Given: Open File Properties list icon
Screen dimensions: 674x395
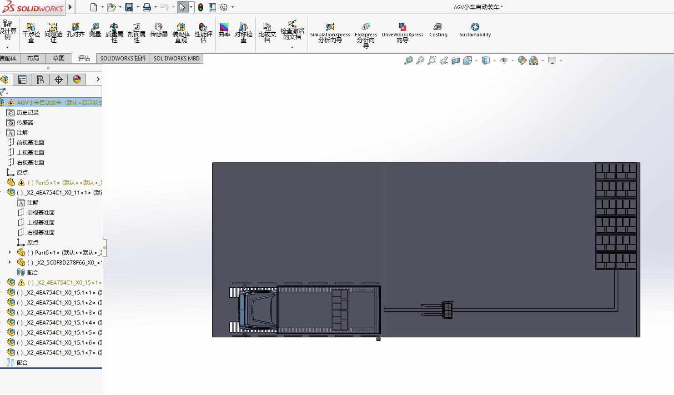Looking at the screenshot, I should click(212, 7).
